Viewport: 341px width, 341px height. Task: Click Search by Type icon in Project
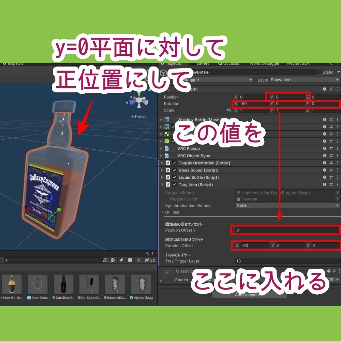[113, 260]
